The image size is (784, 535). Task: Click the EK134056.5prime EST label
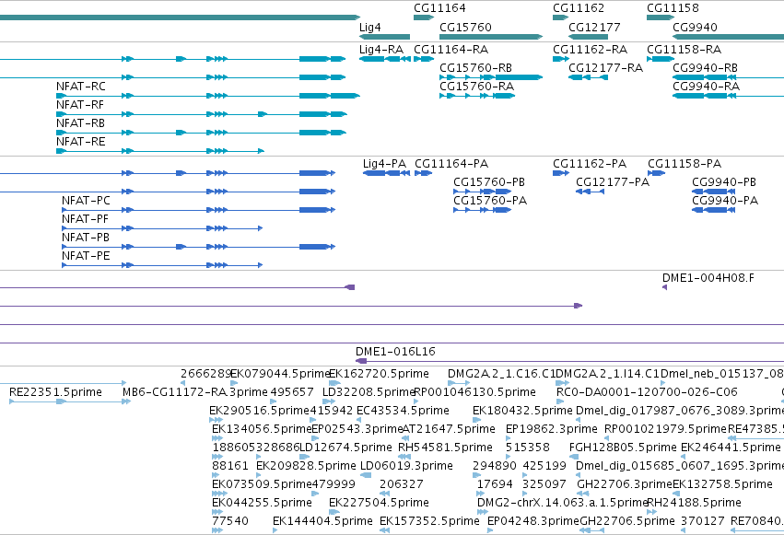pos(262,429)
